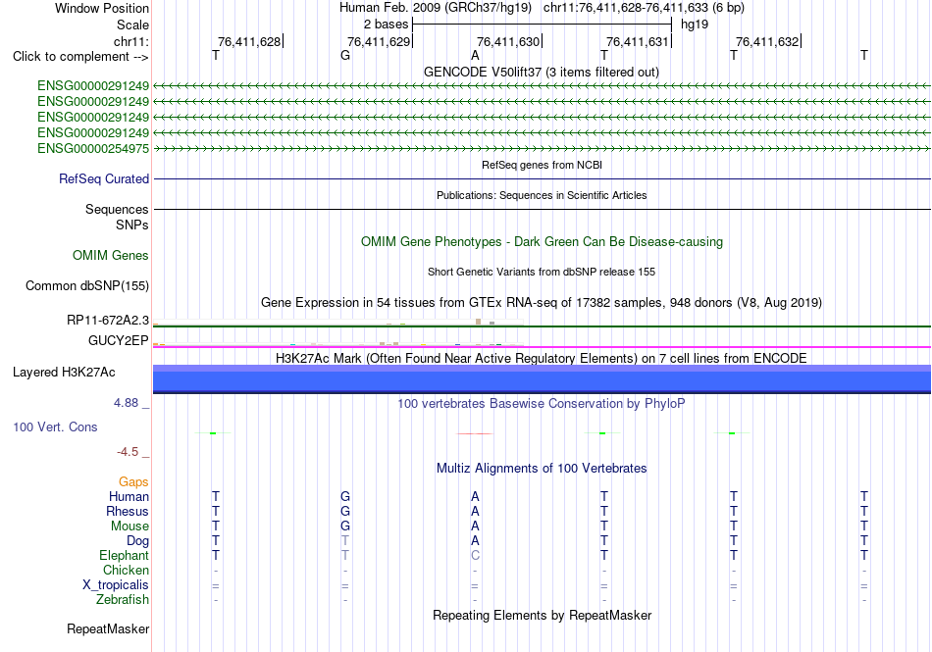This screenshot has width=932, height=652.
Task: Click the Human species label
Action: coord(129,496)
